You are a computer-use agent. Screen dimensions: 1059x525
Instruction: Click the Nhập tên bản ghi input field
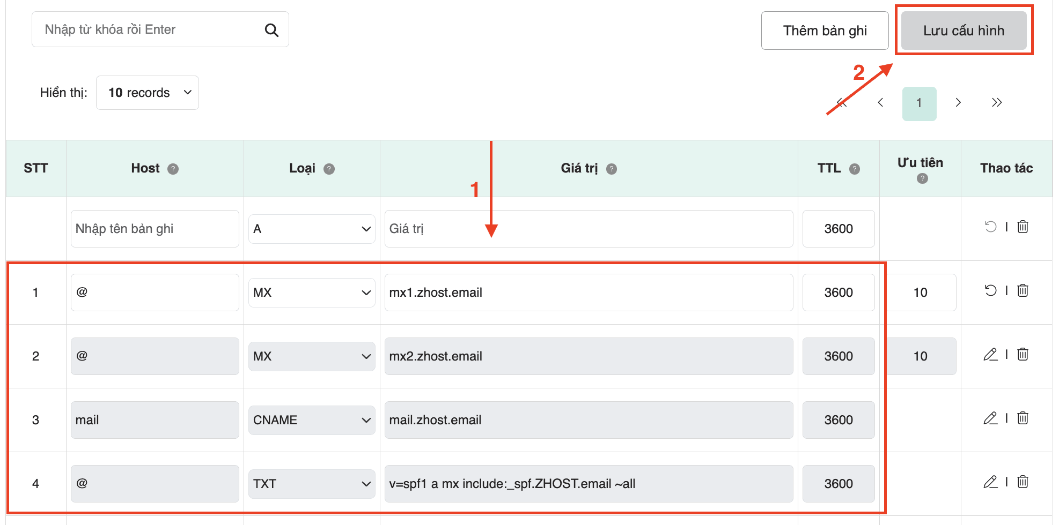coord(155,228)
